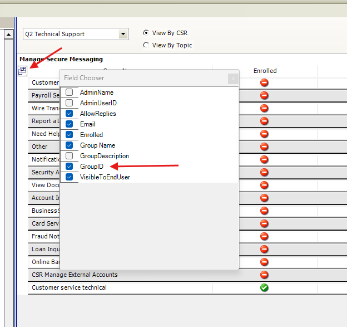Check the AdminUserID field checkbox
Image resolution: width=347 pixels, height=327 pixels.
click(70, 103)
